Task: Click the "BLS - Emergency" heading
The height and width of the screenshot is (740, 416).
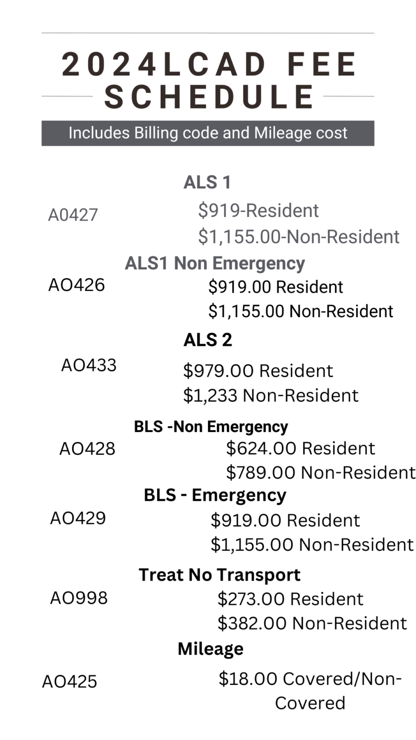Action: point(215,495)
